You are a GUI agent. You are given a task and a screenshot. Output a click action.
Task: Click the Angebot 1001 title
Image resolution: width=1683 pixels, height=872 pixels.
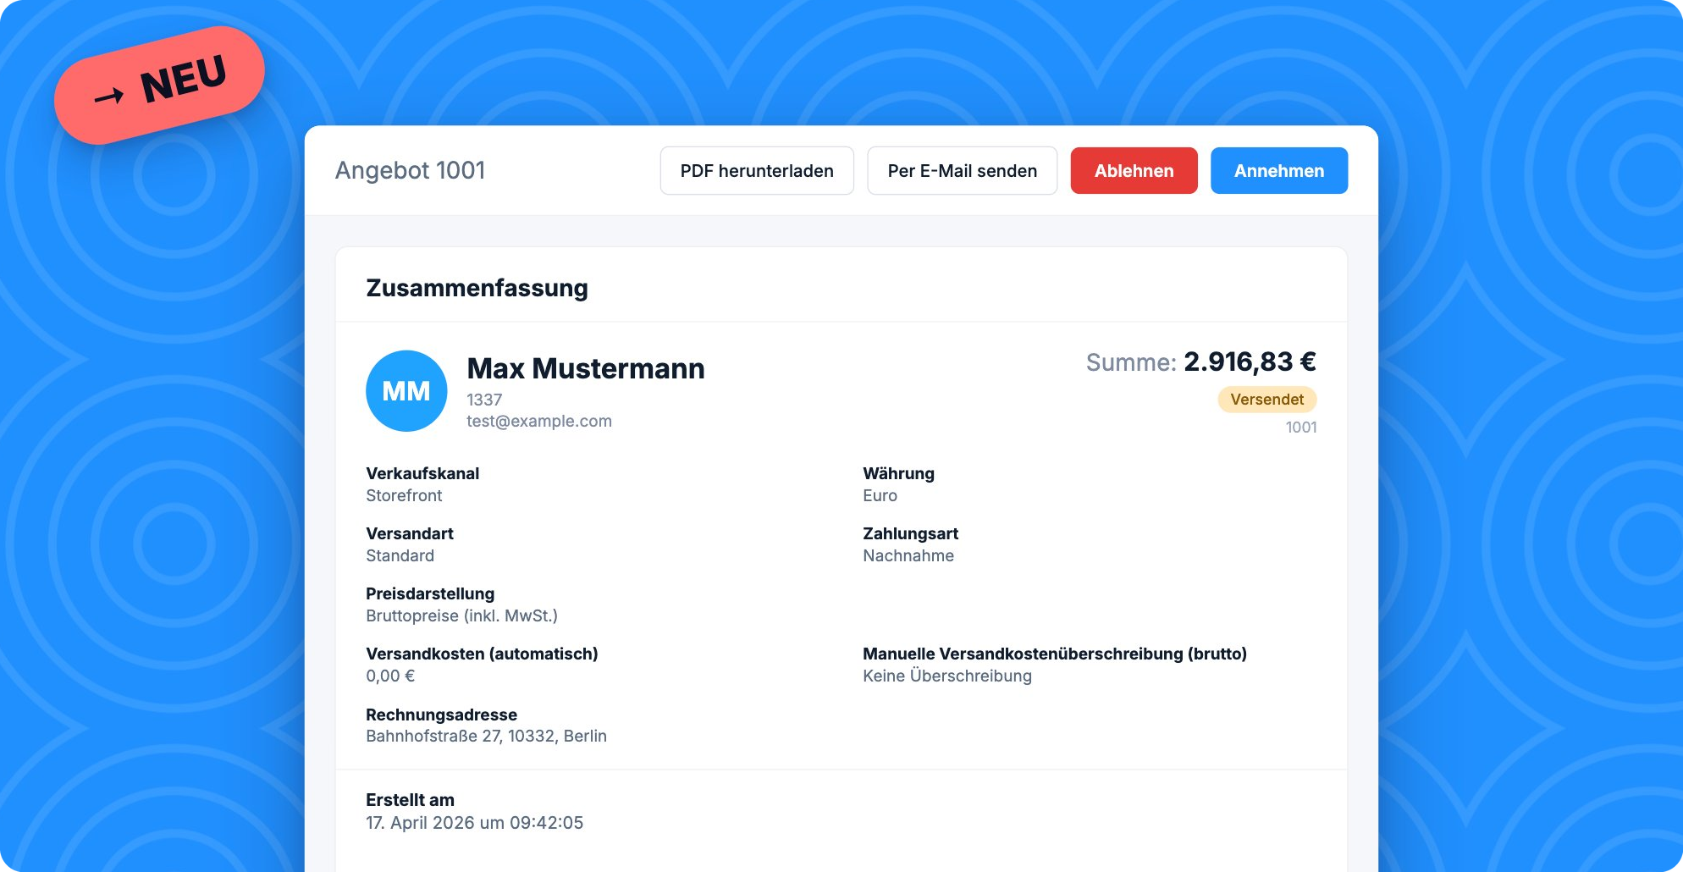pyautogui.click(x=411, y=171)
